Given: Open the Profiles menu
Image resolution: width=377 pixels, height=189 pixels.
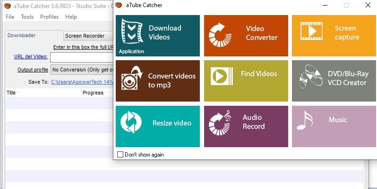Looking at the screenshot, I should point(49,17).
